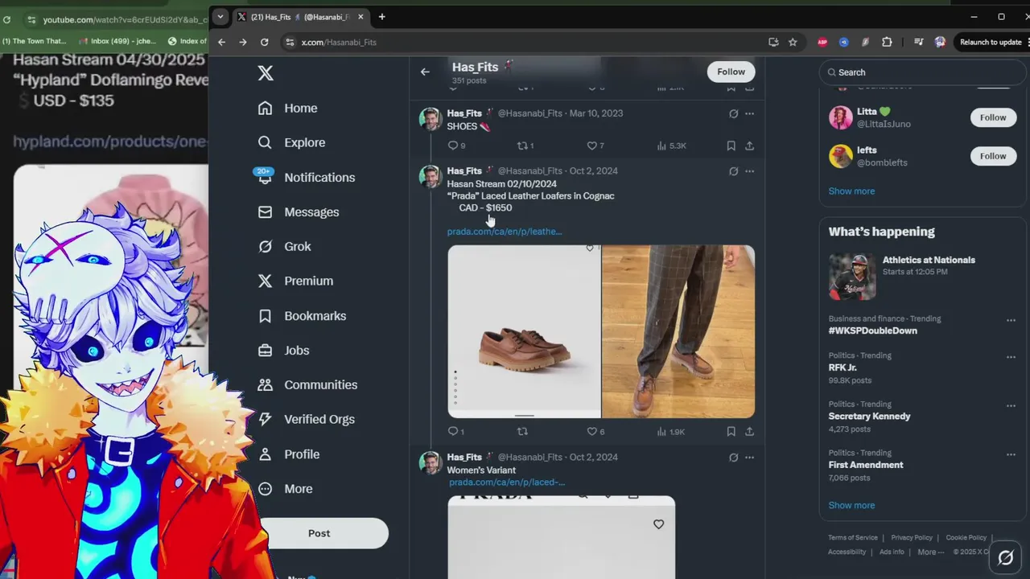Share the SHOES post
The image size is (1030, 579).
tap(749, 146)
